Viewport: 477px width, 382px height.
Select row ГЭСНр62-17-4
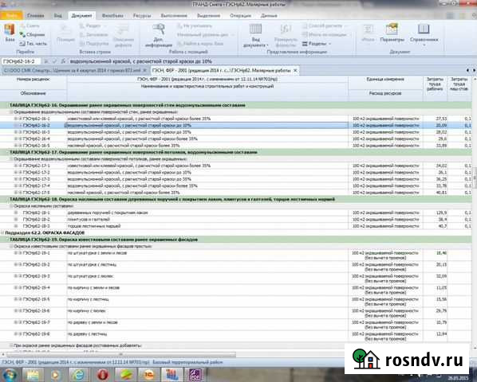(x=236, y=185)
